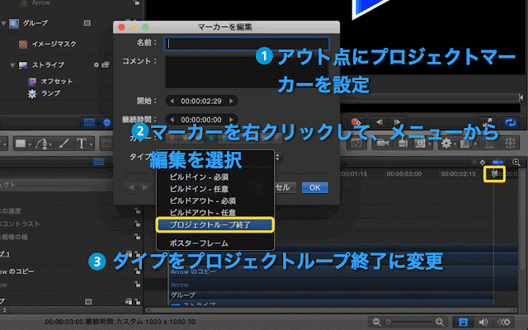Increase the 開始 timecode with right arrow
528x330 pixels.
tap(231, 101)
